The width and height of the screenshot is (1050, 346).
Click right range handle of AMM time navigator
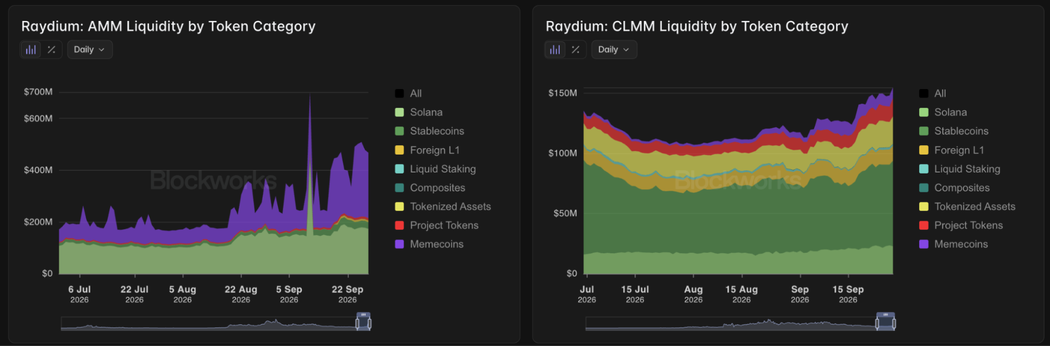(x=369, y=323)
